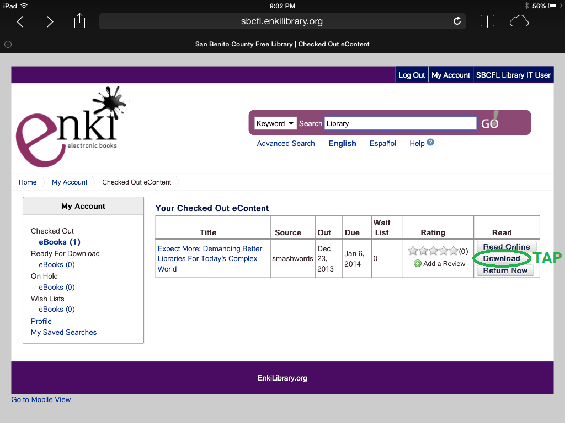Switch to Go to Mobile View

tap(41, 400)
